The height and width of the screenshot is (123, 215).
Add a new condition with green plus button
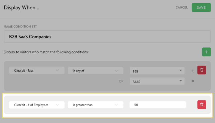tap(206, 52)
